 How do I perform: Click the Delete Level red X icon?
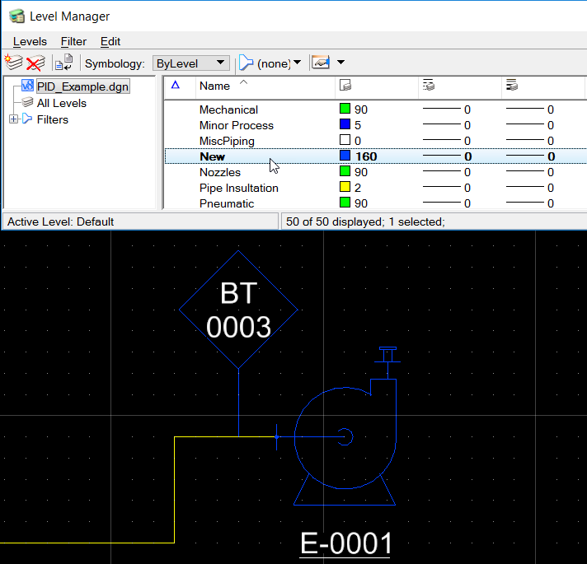pos(35,63)
